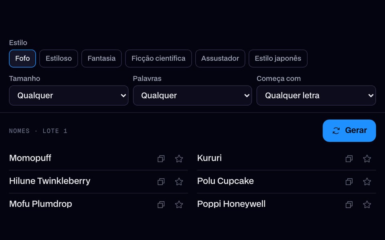This screenshot has height=240, width=385.
Task: Star the name Polu Cupcake
Action: [367, 182]
